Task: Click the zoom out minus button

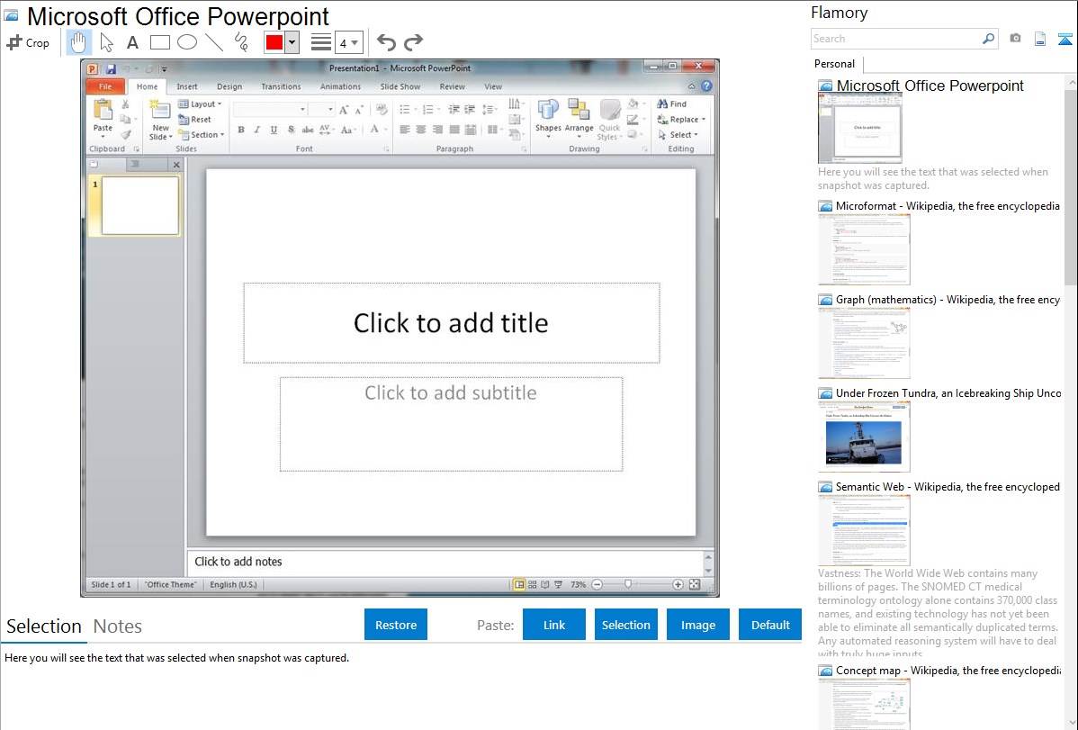Action: [x=597, y=585]
